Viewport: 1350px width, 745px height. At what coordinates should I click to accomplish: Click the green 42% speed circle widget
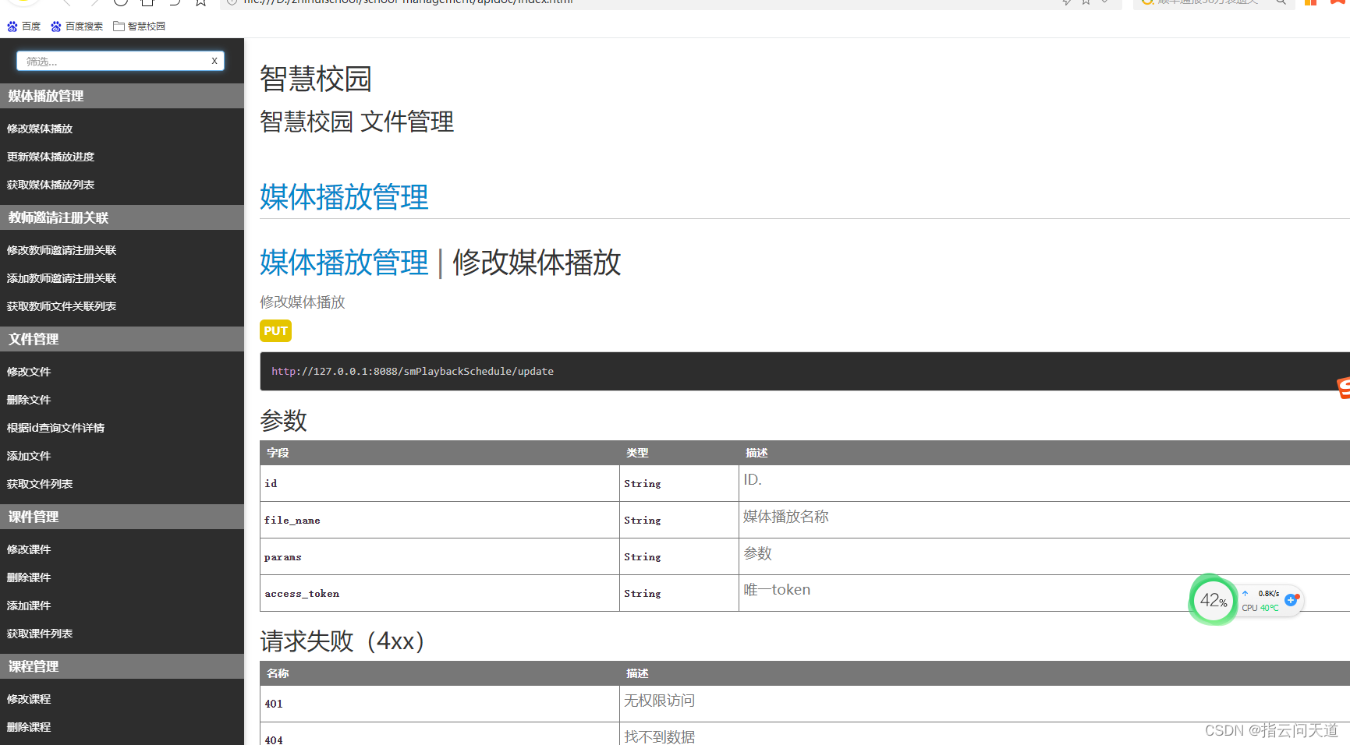(x=1212, y=600)
